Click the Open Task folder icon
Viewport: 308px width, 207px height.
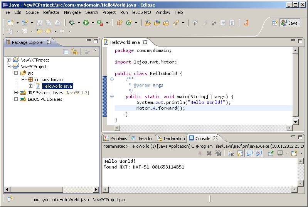(166, 23)
